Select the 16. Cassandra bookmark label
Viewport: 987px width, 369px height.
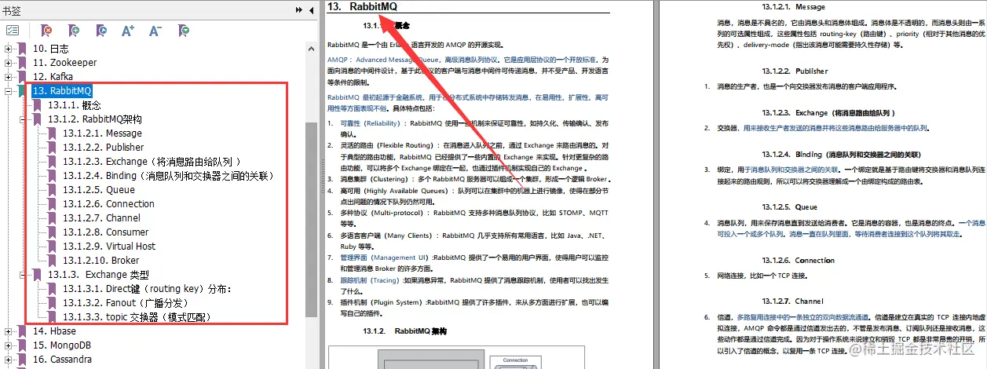click(x=62, y=360)
